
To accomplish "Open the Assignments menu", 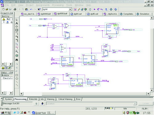I will click(43, 5).
